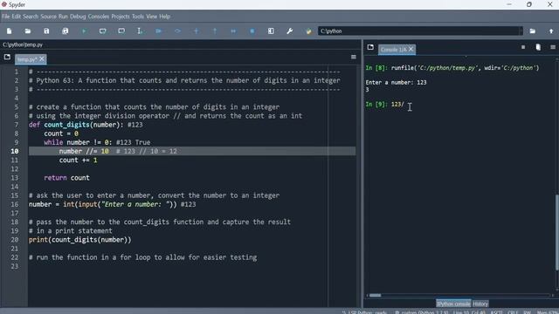Viewport: 559px width, 314px height.
Task: Open the PYTHONPATH manager
Action: 308,31
